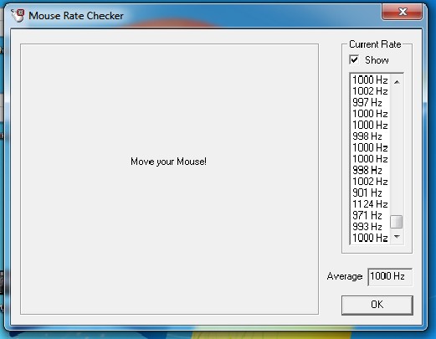436x339 pixels.
Task: Close the Mouse Rate Checker window
Action: pos(403,12)
